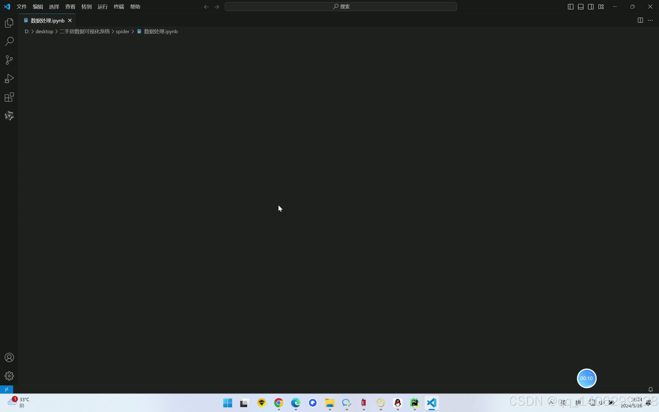Viewport: 659px width, 412px height.
Task: Open notifications bell in status bar
Action: tap(650, 389)
